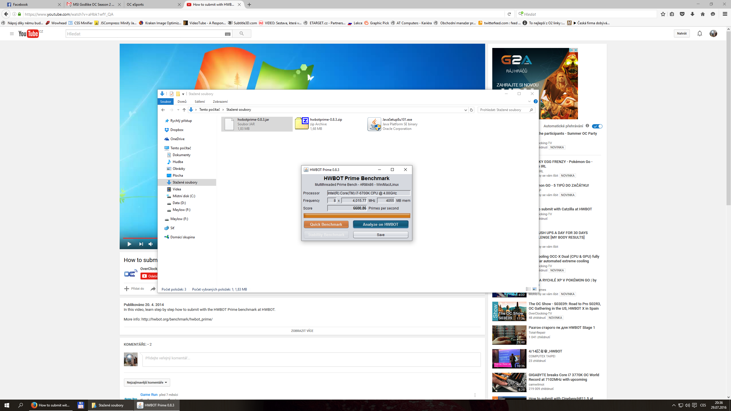The height and width of the screenshot is (411, 731).
Task: Skip to the next video
Action: 141,244
